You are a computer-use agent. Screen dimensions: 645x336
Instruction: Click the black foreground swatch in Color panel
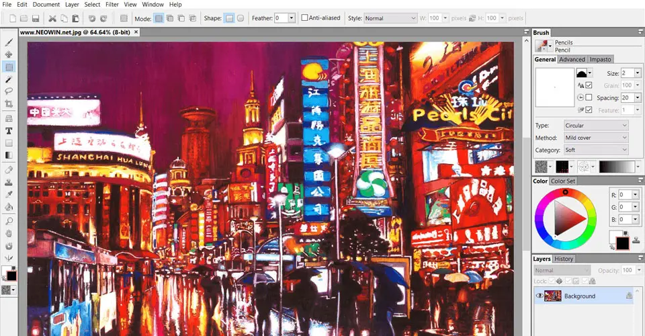(622, 243)
